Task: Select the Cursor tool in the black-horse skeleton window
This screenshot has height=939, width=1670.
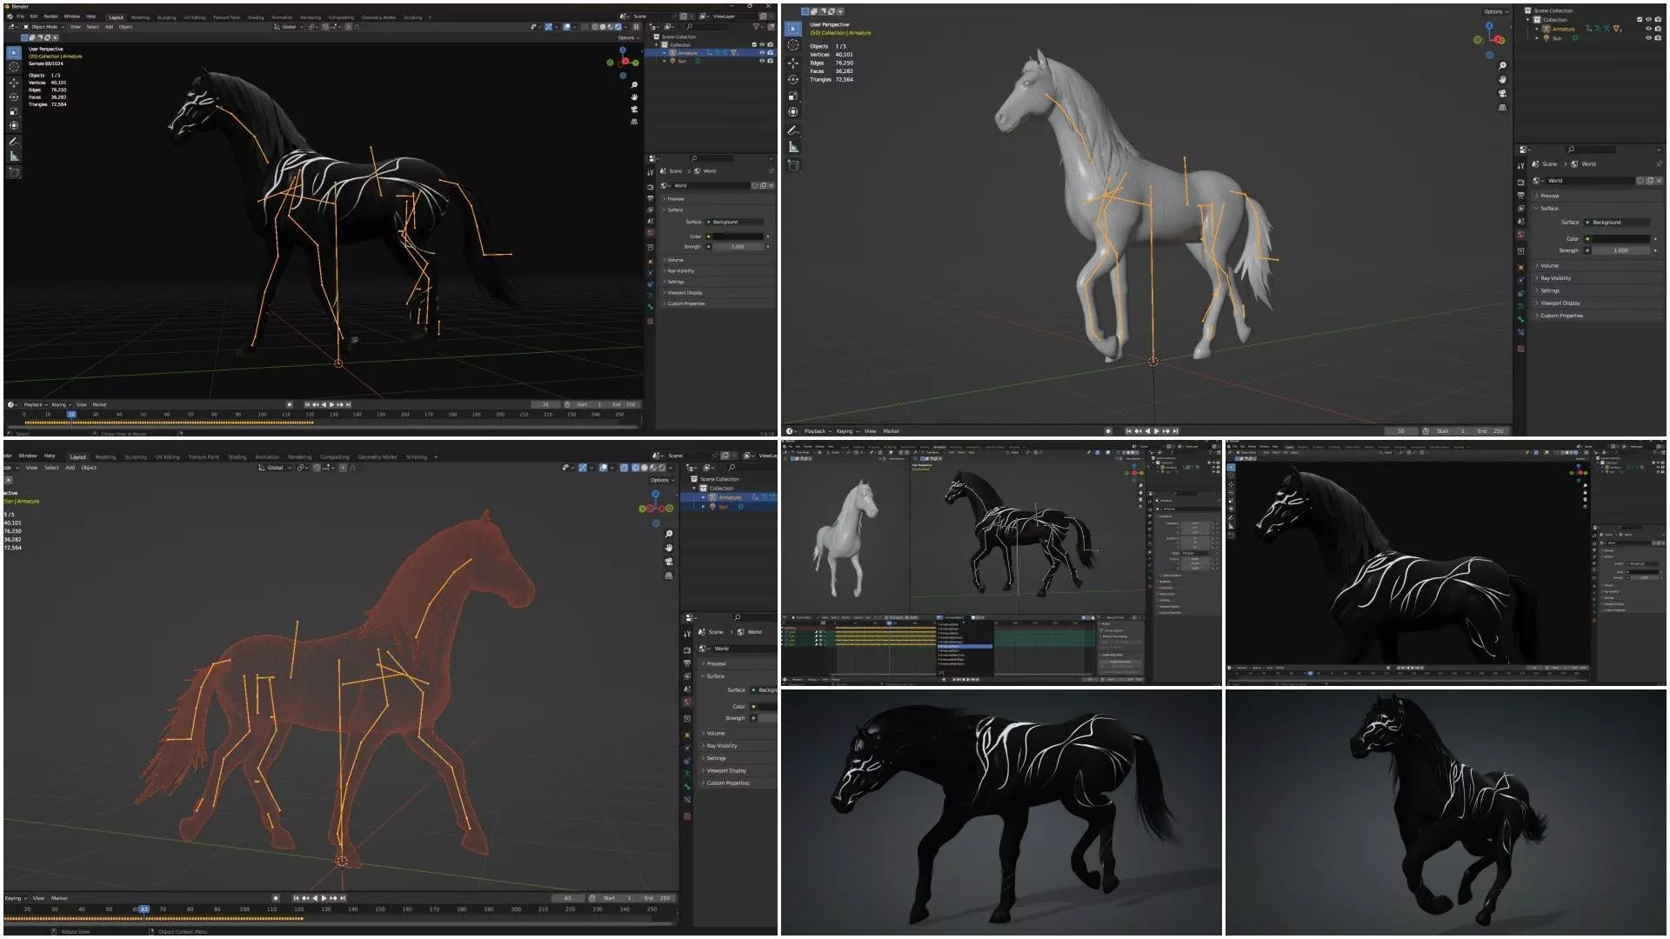Action: point(14,67)
